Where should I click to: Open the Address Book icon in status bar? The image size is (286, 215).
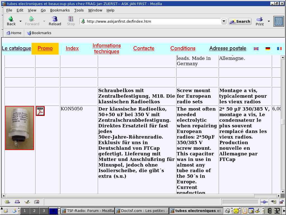tap(37, 202)
